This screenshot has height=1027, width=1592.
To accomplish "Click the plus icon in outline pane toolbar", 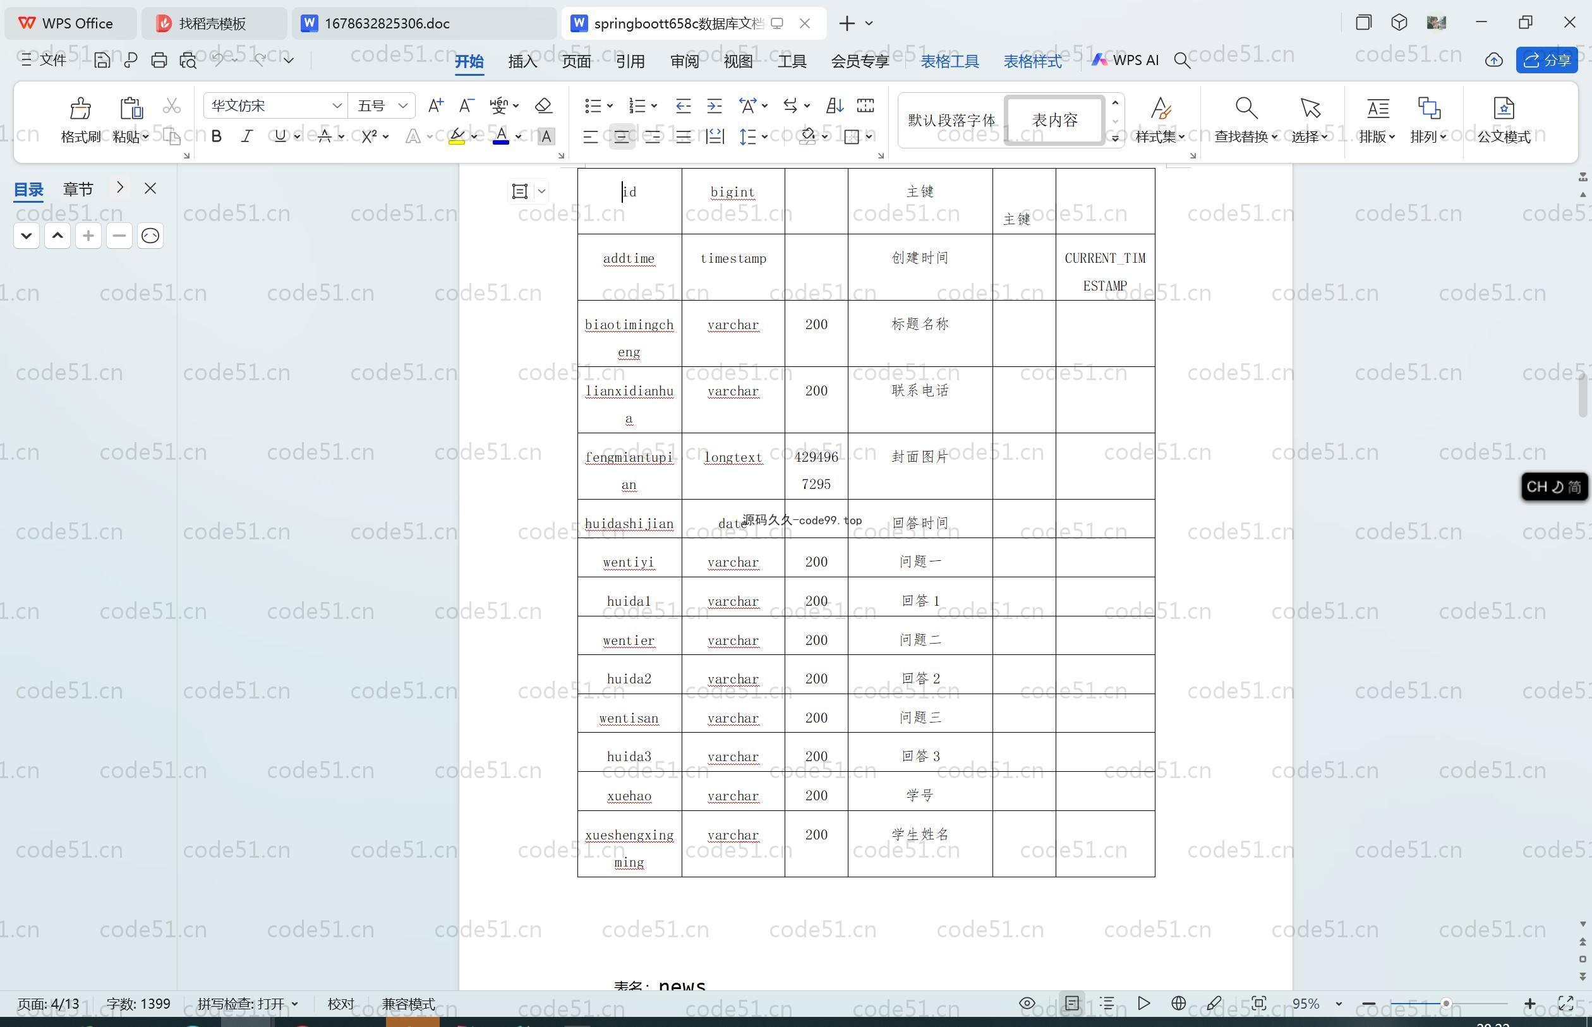I will pos(88,236).
